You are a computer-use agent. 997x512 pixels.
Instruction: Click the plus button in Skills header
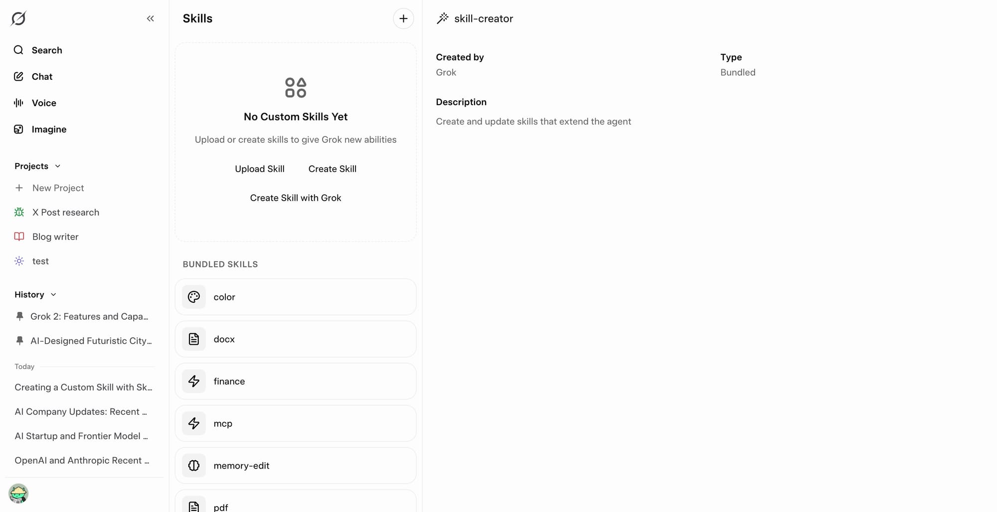pos(403,18)
